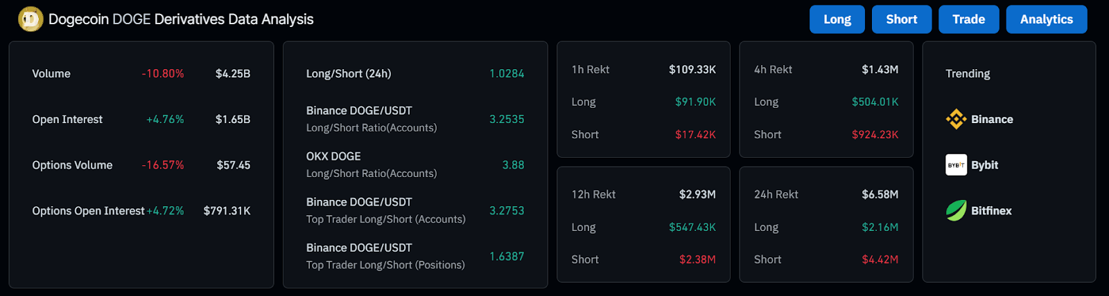Viewport: 1109px width, 296px height.
Task: Open the Binance trending exchange link
Action: click(992, 120)
